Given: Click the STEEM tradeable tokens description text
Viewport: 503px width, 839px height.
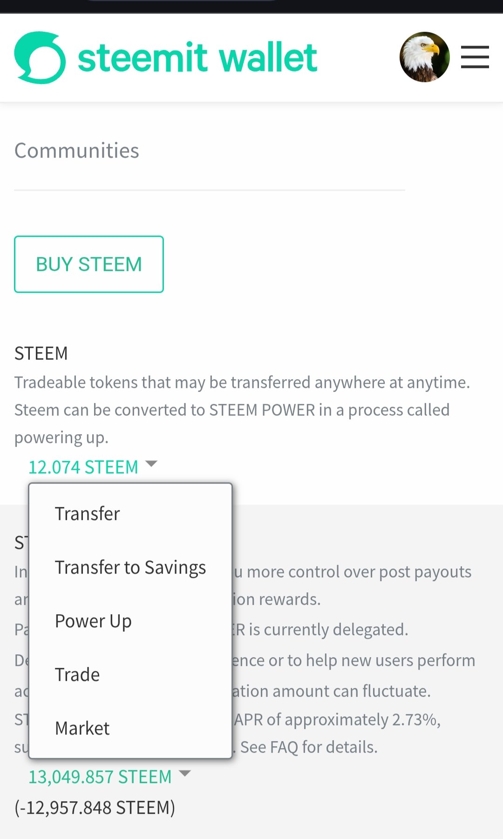Looking at the screenshot, I should coord(242,410).
